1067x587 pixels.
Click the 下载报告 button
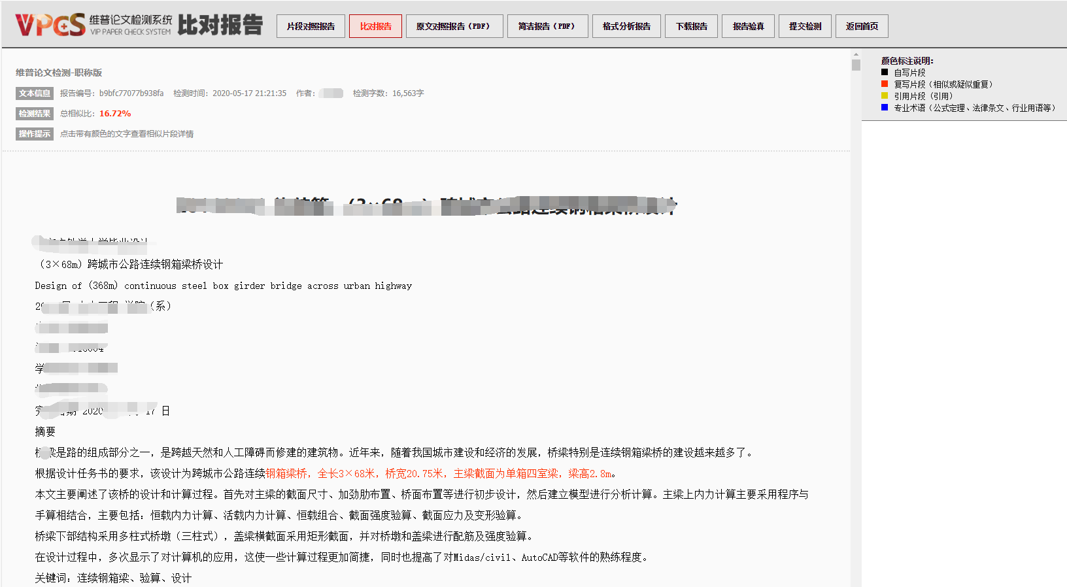(691, 26)
